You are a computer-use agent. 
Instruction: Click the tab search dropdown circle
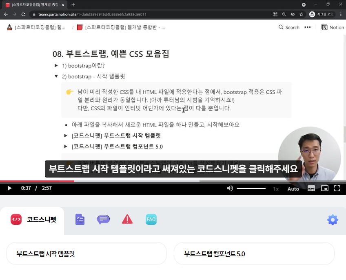click(304, 4)
